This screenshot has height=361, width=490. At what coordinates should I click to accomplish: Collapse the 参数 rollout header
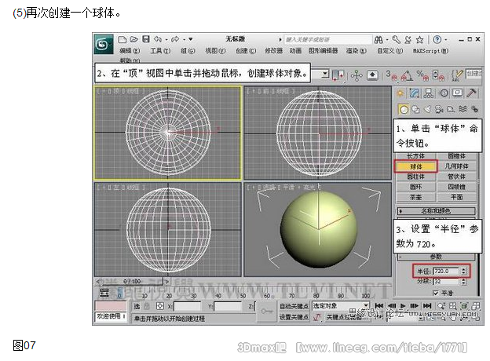pyautogui.click(x=436, y=257)
